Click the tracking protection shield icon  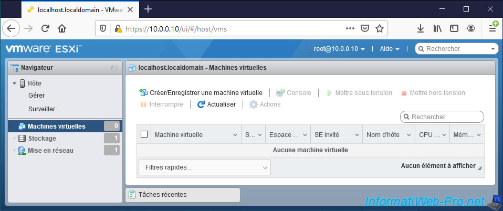coord(103,29)
